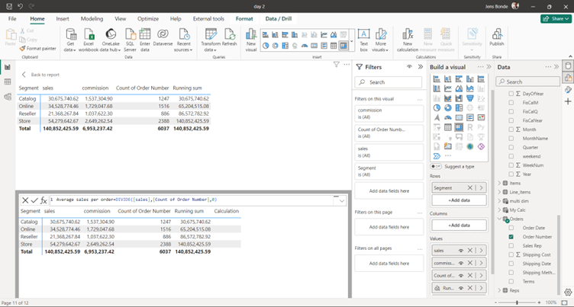Image resolution: width=574 pixels, height=307 pixels.
Task: Click the visual filter funnel icon
Action: click(336, 65)
